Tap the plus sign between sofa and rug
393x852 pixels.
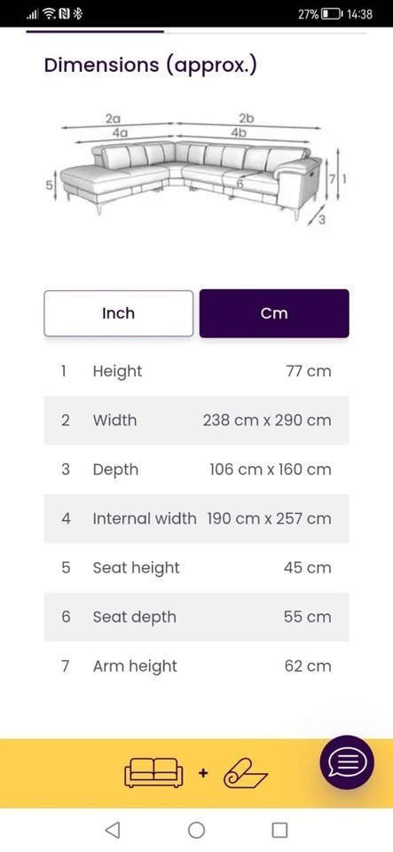(x=203, y=773)
